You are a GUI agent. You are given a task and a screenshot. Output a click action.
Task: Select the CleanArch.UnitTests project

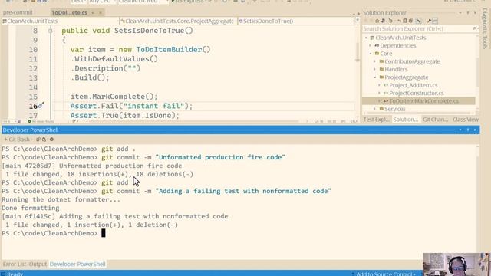pos(400,38)
